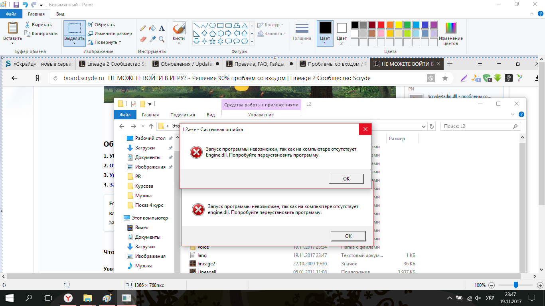Expand the Толщина line thickness dropdown

pyautogui.click(x=302, y=33)
